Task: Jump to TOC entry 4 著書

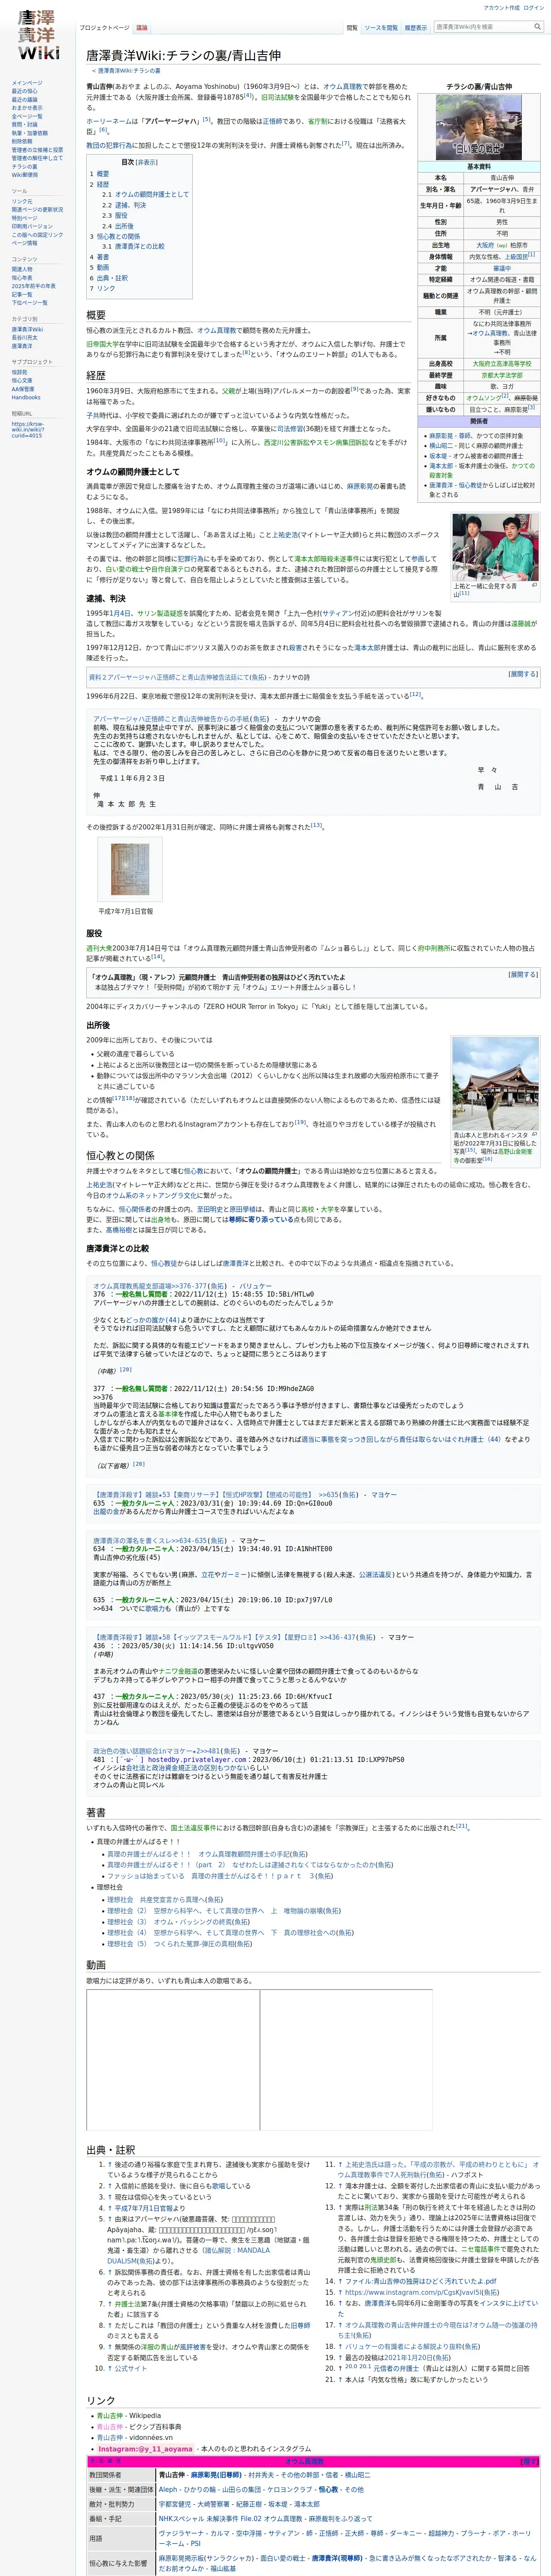Action: (x=99, y=257)
